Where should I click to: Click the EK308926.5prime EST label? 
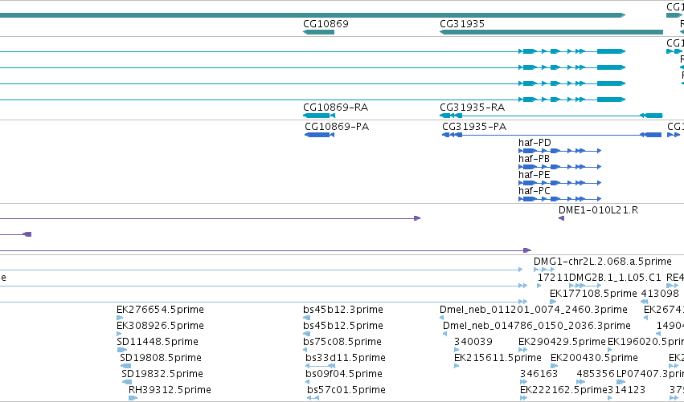pyautogui.click(x=160, y=326)
